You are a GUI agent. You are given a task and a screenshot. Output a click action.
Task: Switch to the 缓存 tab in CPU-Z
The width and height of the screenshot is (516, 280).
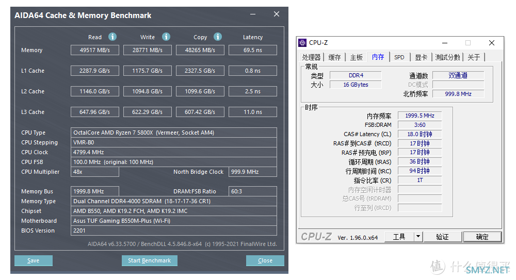coord(334,57)
